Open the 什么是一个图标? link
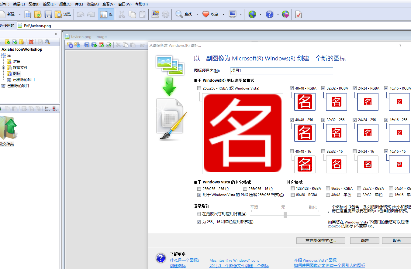This screenshot has height=269, width=411. pos(185,260)
